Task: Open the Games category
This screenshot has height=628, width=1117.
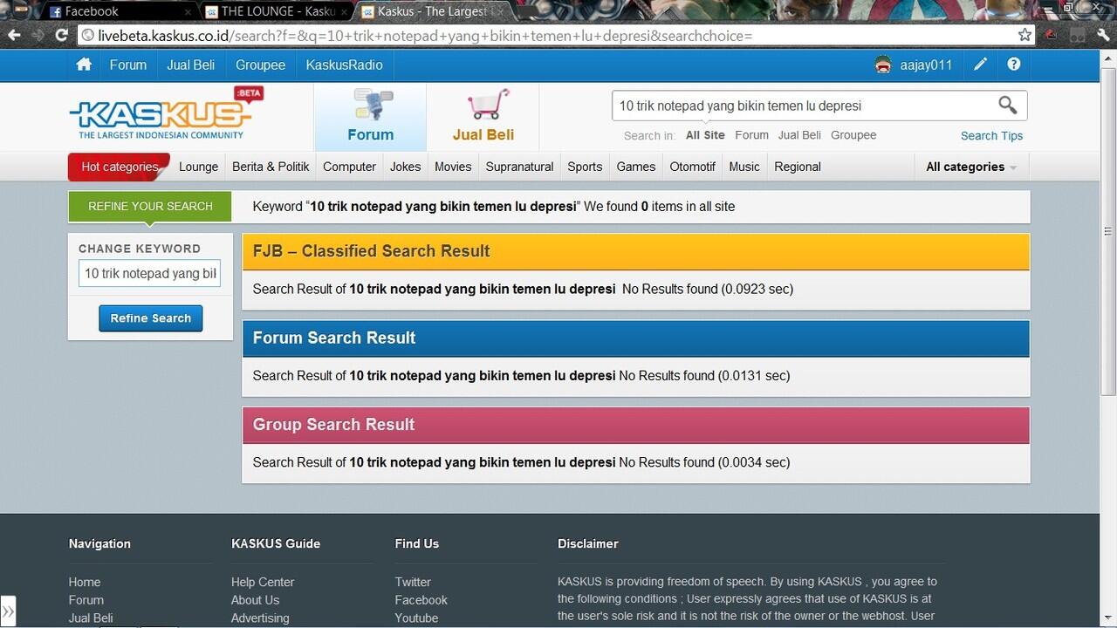Action: (635, 167)
